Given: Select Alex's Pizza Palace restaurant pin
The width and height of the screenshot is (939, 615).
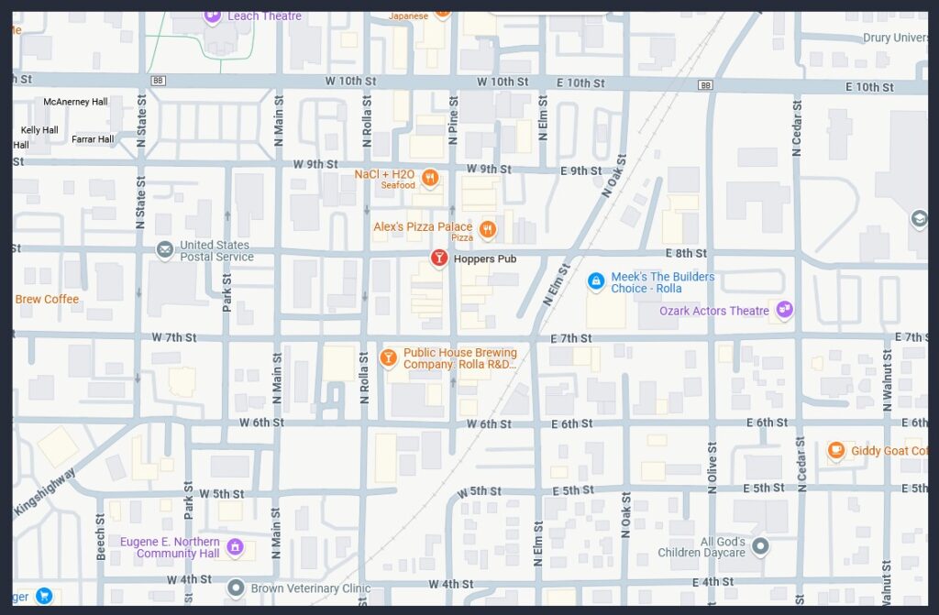Looking at the screenshot, I should pyautogui.click(x=488, y=229).
